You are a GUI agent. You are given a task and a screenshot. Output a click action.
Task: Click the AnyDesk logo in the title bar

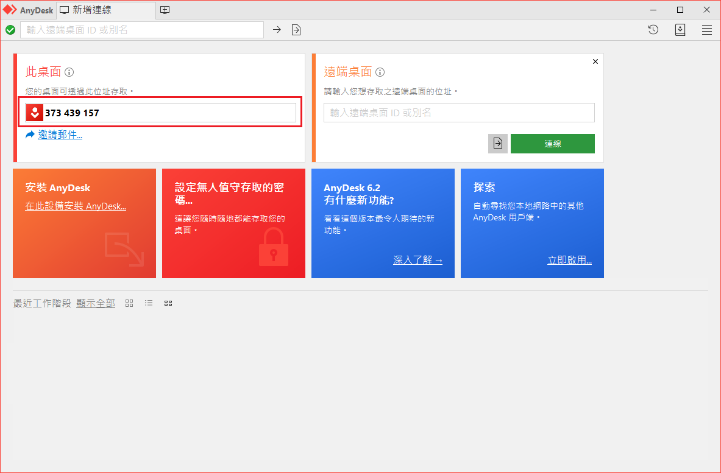[10, 10]
